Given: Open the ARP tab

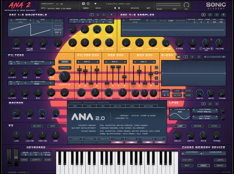Looking at the screenshot, I should [x=75, y=106].
